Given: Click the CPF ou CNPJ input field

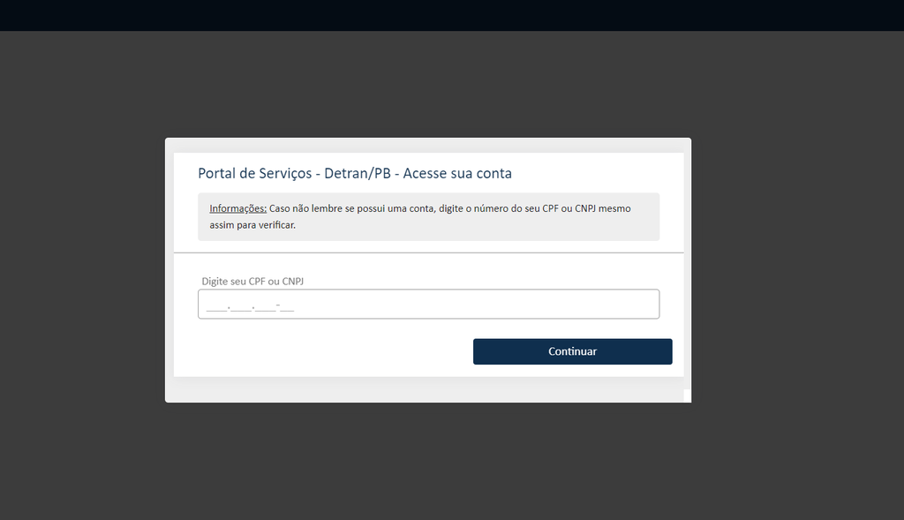Looking at the screenshot, I should click(428, 304).
